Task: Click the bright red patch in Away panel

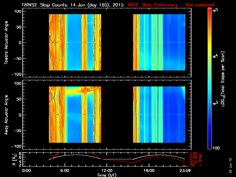Action: point(87,90)
